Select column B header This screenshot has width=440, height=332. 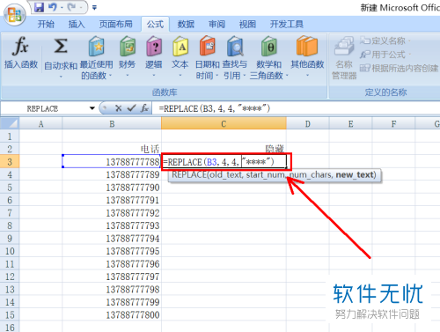pos(112,124)
